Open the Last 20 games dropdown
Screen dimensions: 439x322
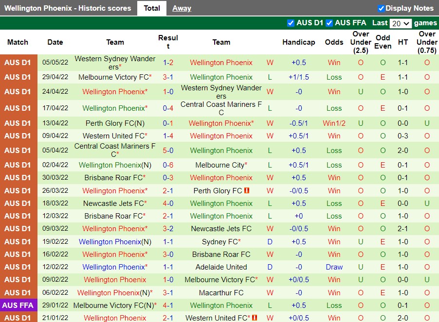point(401,23)
